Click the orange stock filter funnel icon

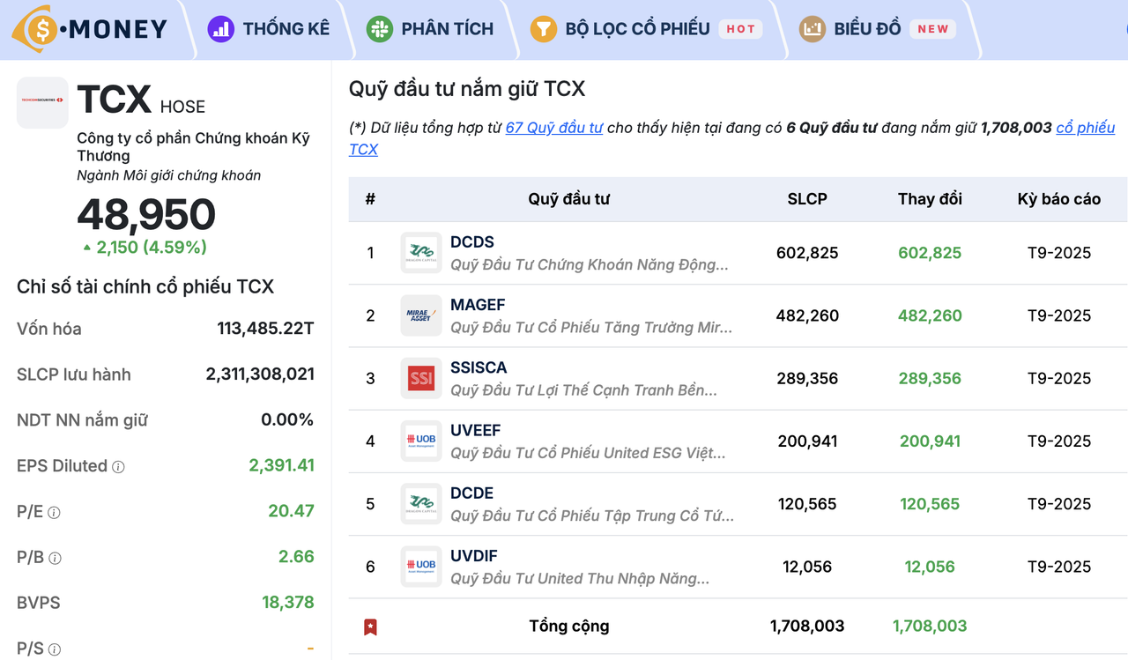click(x=544, y=29)
